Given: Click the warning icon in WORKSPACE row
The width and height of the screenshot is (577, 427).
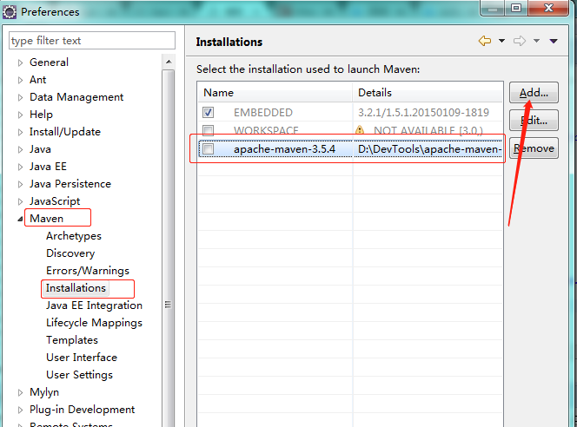Looking at the screenshot, I should click(x=360, y=129).
